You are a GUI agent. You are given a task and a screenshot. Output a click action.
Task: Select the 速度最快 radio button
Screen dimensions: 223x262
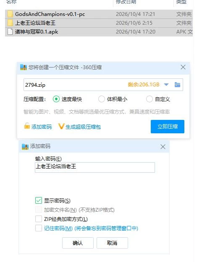pyautogui.click(x=56, y=99)
